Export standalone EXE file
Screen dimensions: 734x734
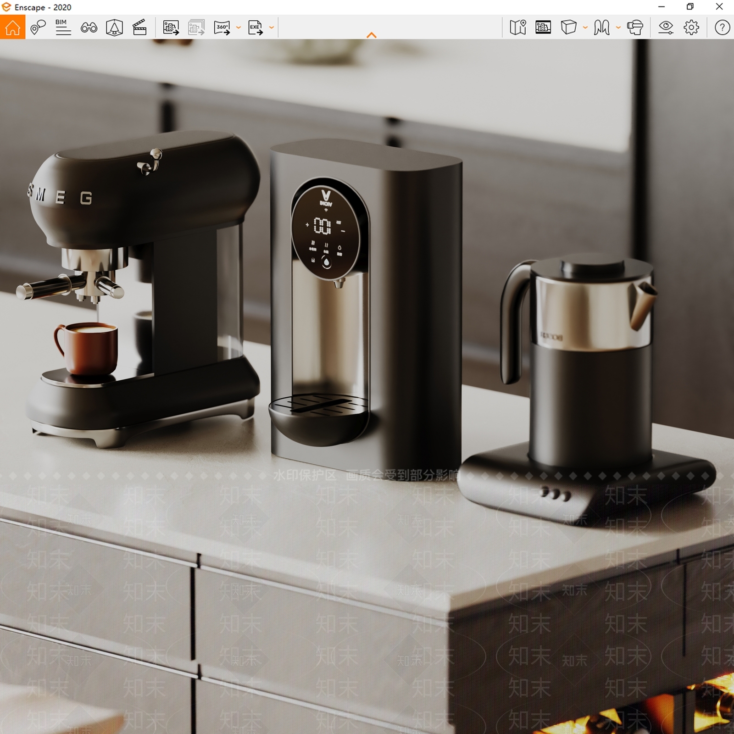tap(255, 28)
